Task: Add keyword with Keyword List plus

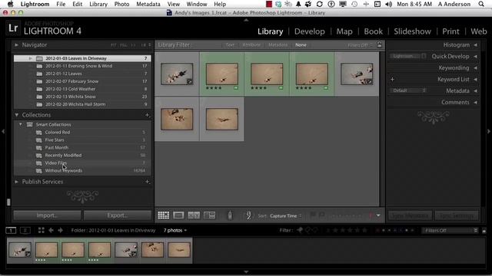Action: coord(392,80)
